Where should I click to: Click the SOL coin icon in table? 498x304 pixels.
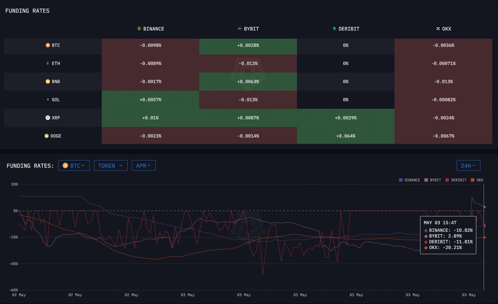point(48,100)
